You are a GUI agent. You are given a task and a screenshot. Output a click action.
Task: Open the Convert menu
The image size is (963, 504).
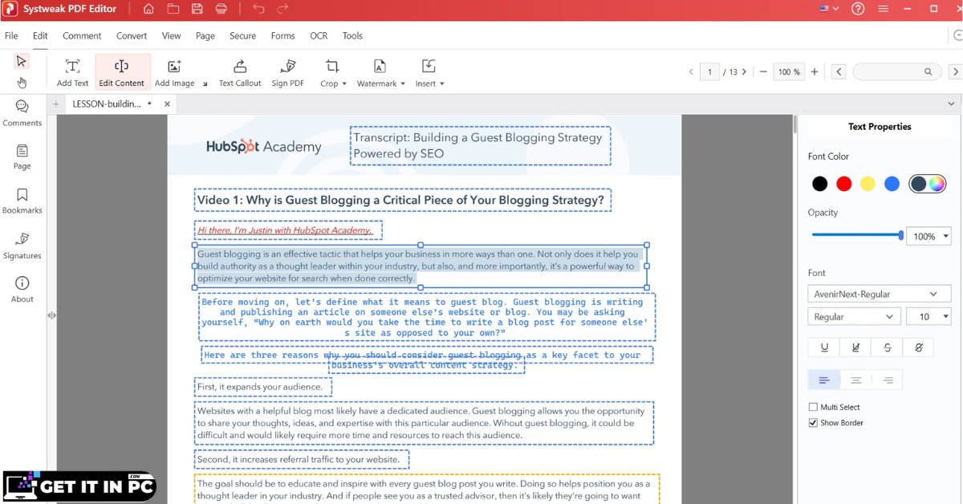pos(132,36)
